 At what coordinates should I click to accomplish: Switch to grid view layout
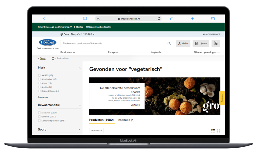[x=218, y=131]
